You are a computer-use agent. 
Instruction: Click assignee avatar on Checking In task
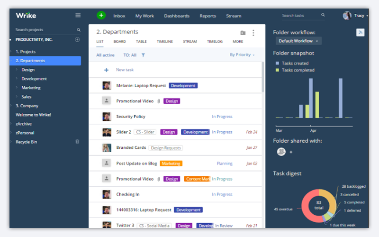pyautogui.click(x=107, y=194)
